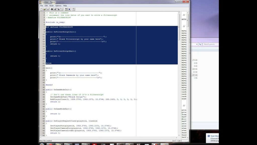Click the '#endif' directive line
The image size is (257, 145).
click(49, 85)
